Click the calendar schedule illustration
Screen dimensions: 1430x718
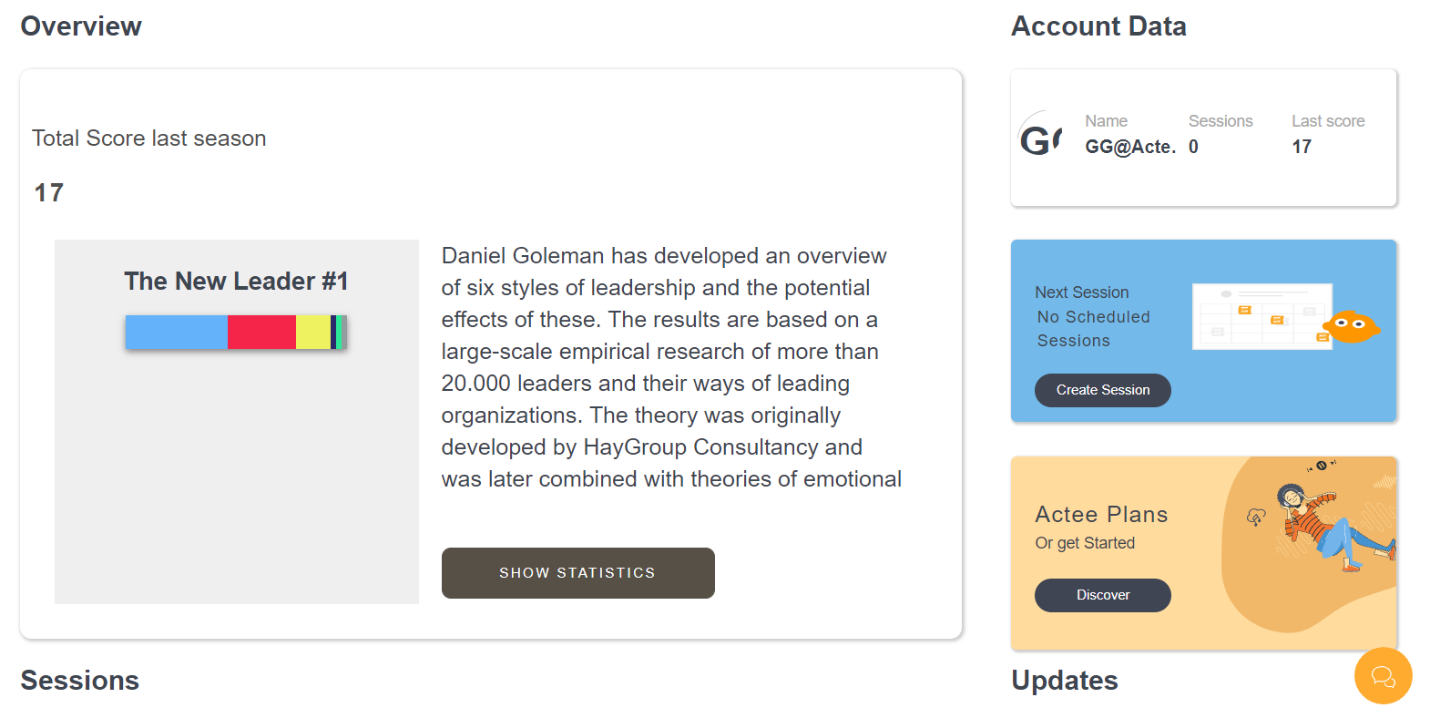[1261, 316]
